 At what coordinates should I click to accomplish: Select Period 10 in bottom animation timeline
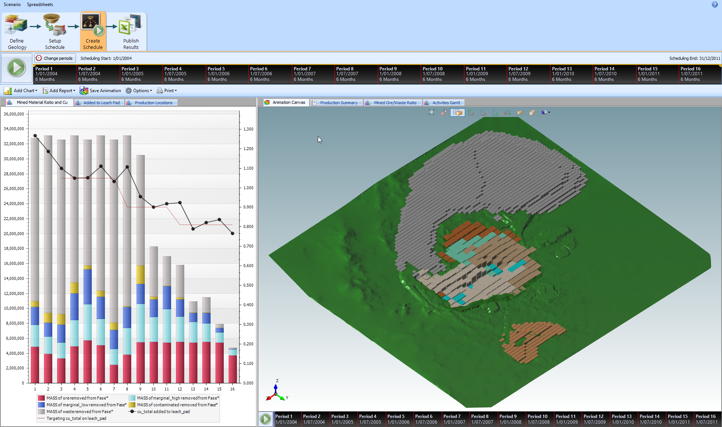coord(540,419)
